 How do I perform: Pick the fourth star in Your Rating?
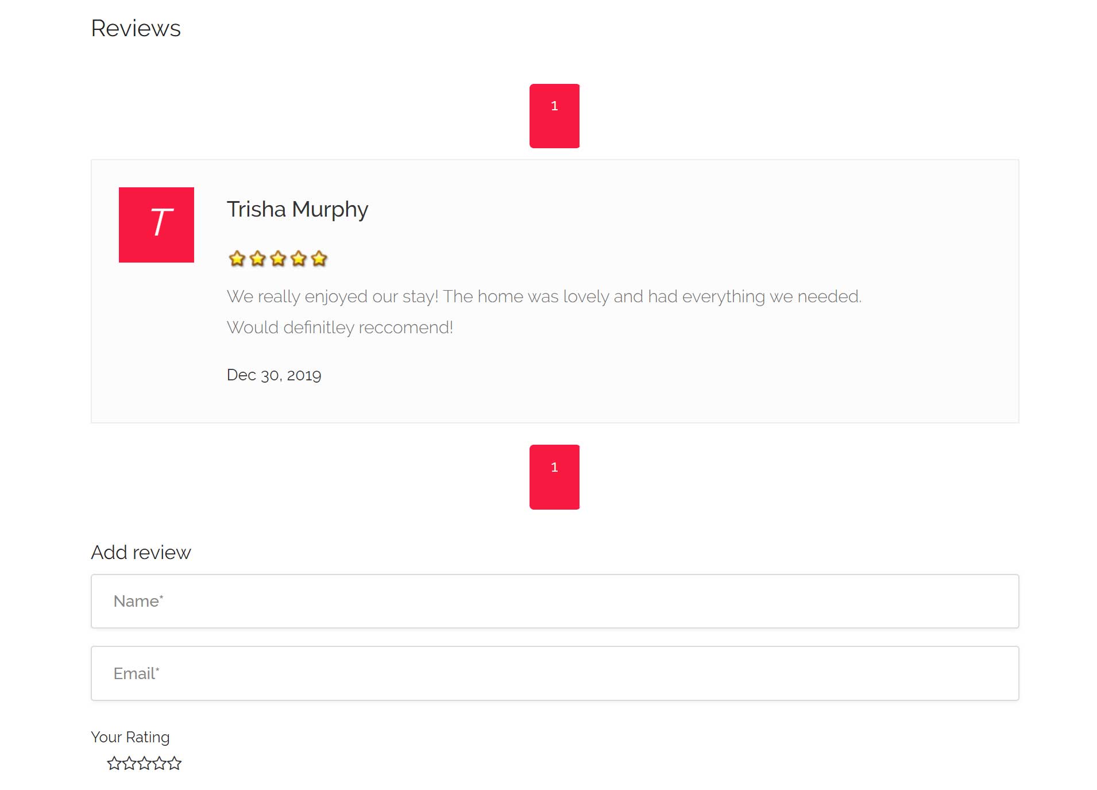(x=159, y=764)
